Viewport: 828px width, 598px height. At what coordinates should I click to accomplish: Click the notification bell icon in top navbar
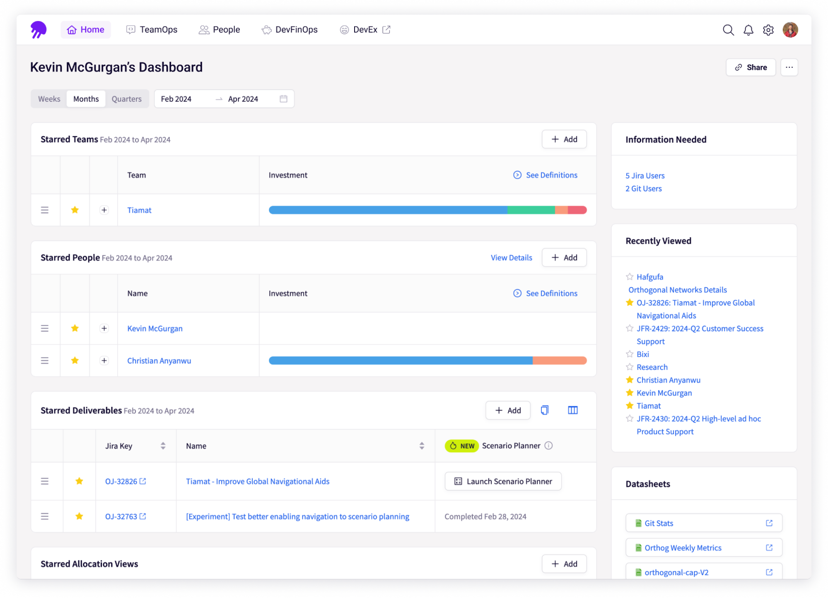[x=748, y=29]
